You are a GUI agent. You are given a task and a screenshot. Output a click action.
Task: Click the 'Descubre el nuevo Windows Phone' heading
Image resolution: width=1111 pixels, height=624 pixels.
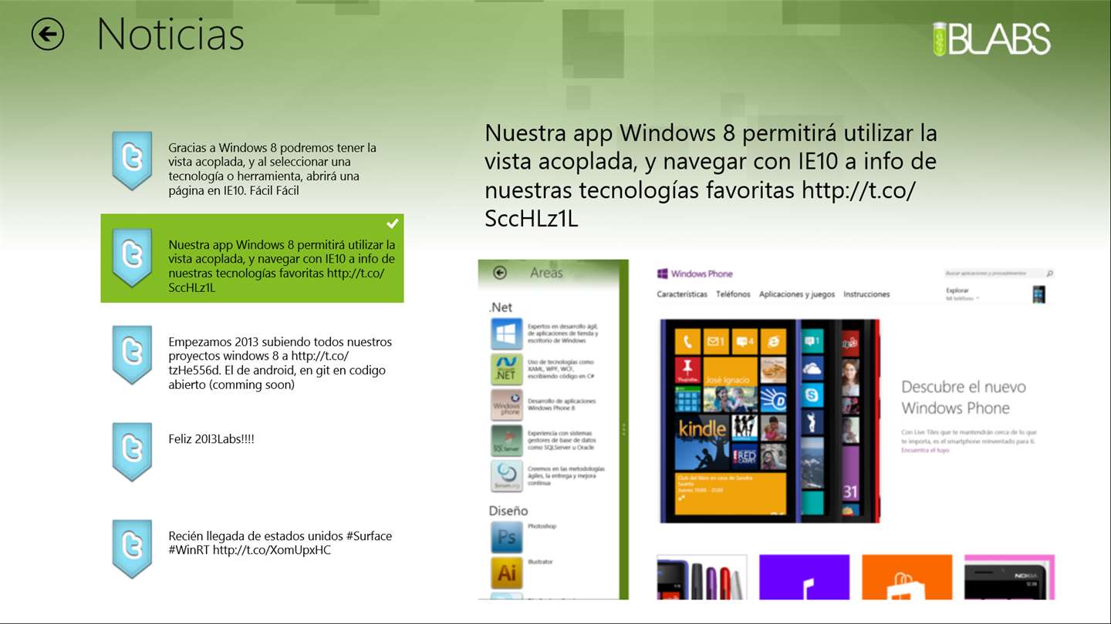click(x=964, y=398)
